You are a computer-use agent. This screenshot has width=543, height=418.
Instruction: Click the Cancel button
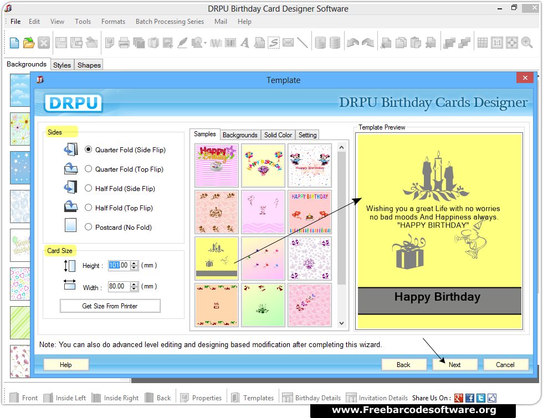505,365
